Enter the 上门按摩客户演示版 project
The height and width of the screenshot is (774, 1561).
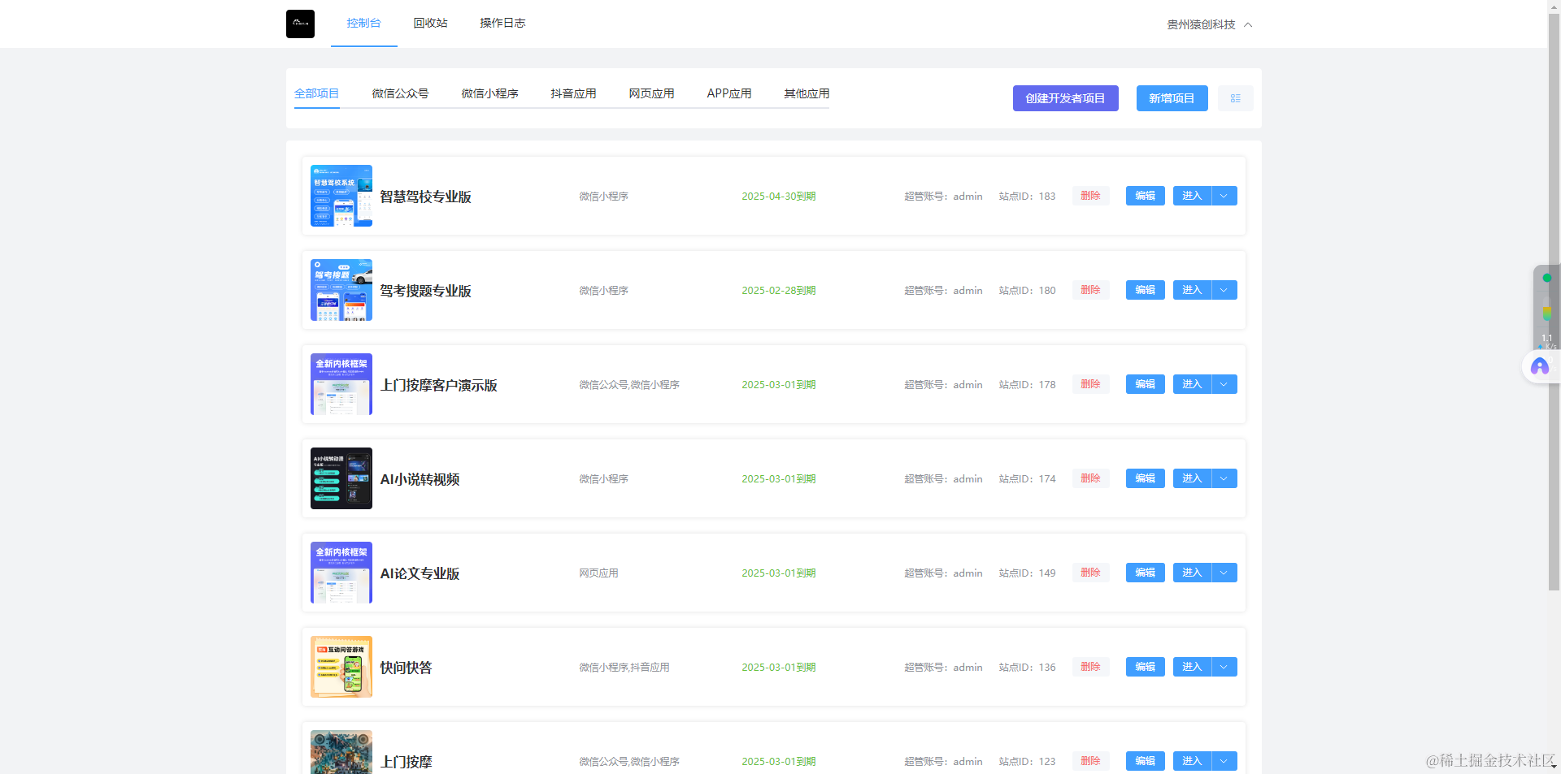click(1192, 384)
